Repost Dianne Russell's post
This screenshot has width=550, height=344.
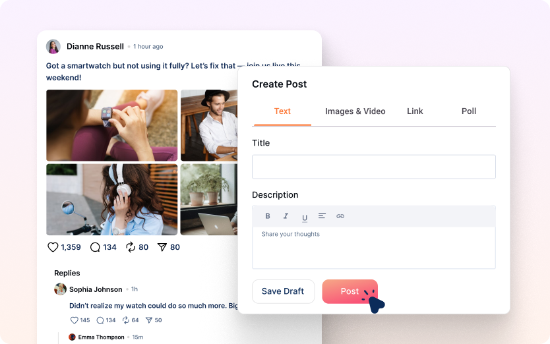click(131, 247)
